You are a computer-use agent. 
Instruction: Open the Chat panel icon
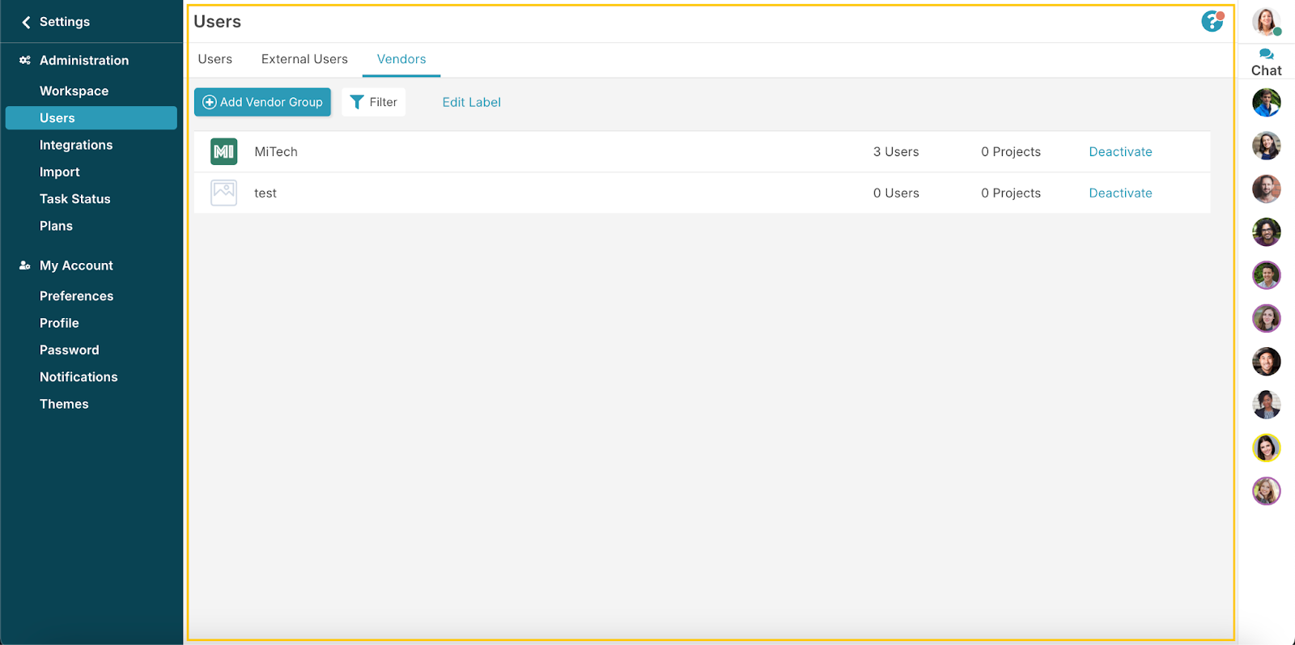1266,55
